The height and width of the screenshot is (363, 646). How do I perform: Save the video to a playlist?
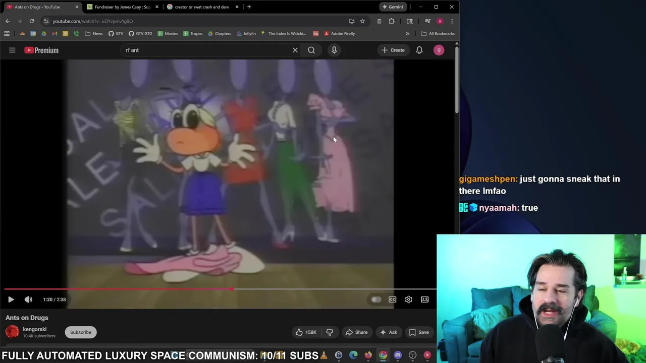pos(419,332)
